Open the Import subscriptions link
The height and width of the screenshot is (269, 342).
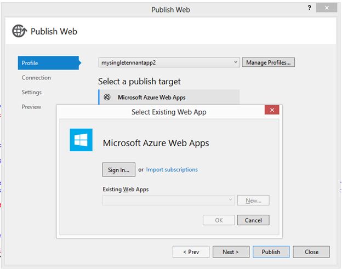(x=172, y=170)
